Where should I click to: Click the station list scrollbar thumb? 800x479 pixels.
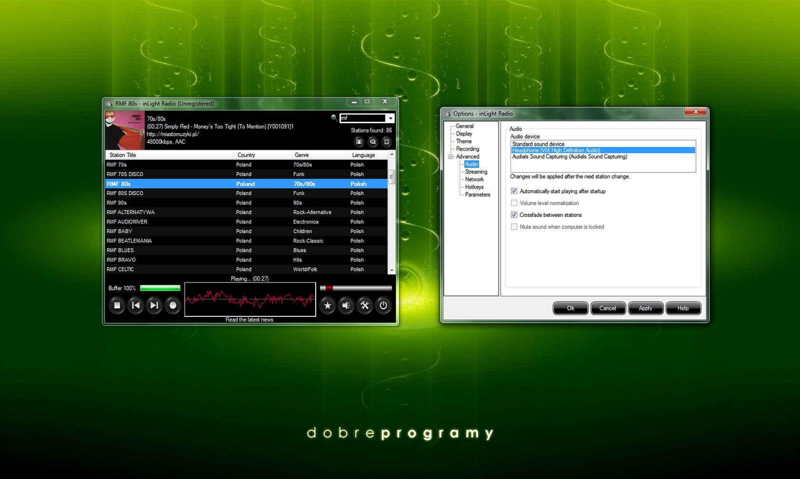(392, 176)
